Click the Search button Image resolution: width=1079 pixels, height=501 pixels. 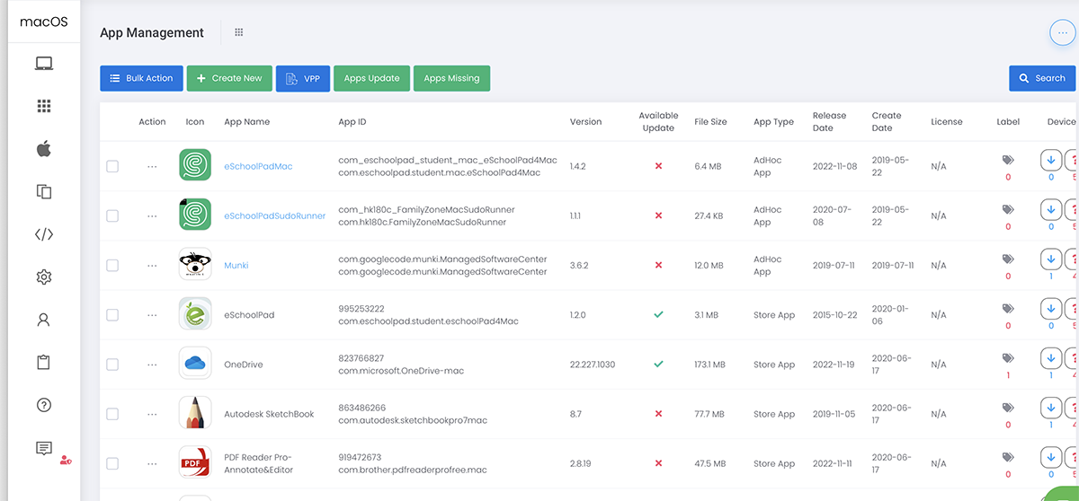[1042, 78]
